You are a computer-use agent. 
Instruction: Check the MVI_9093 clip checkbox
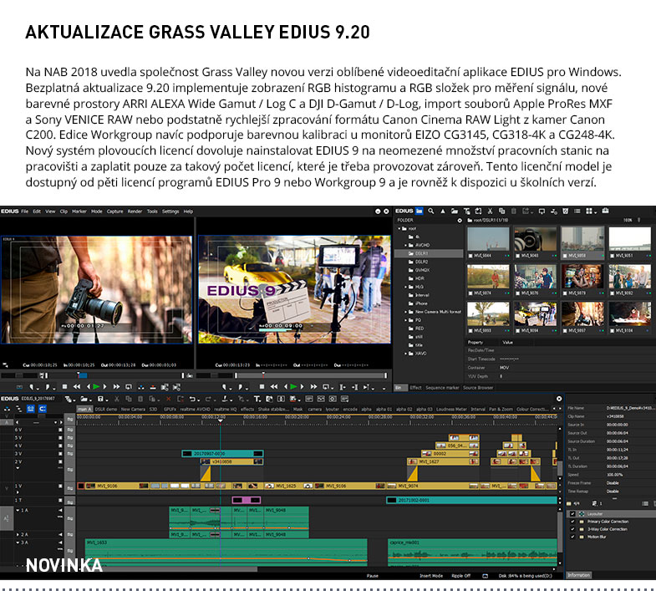pos(470,331)
